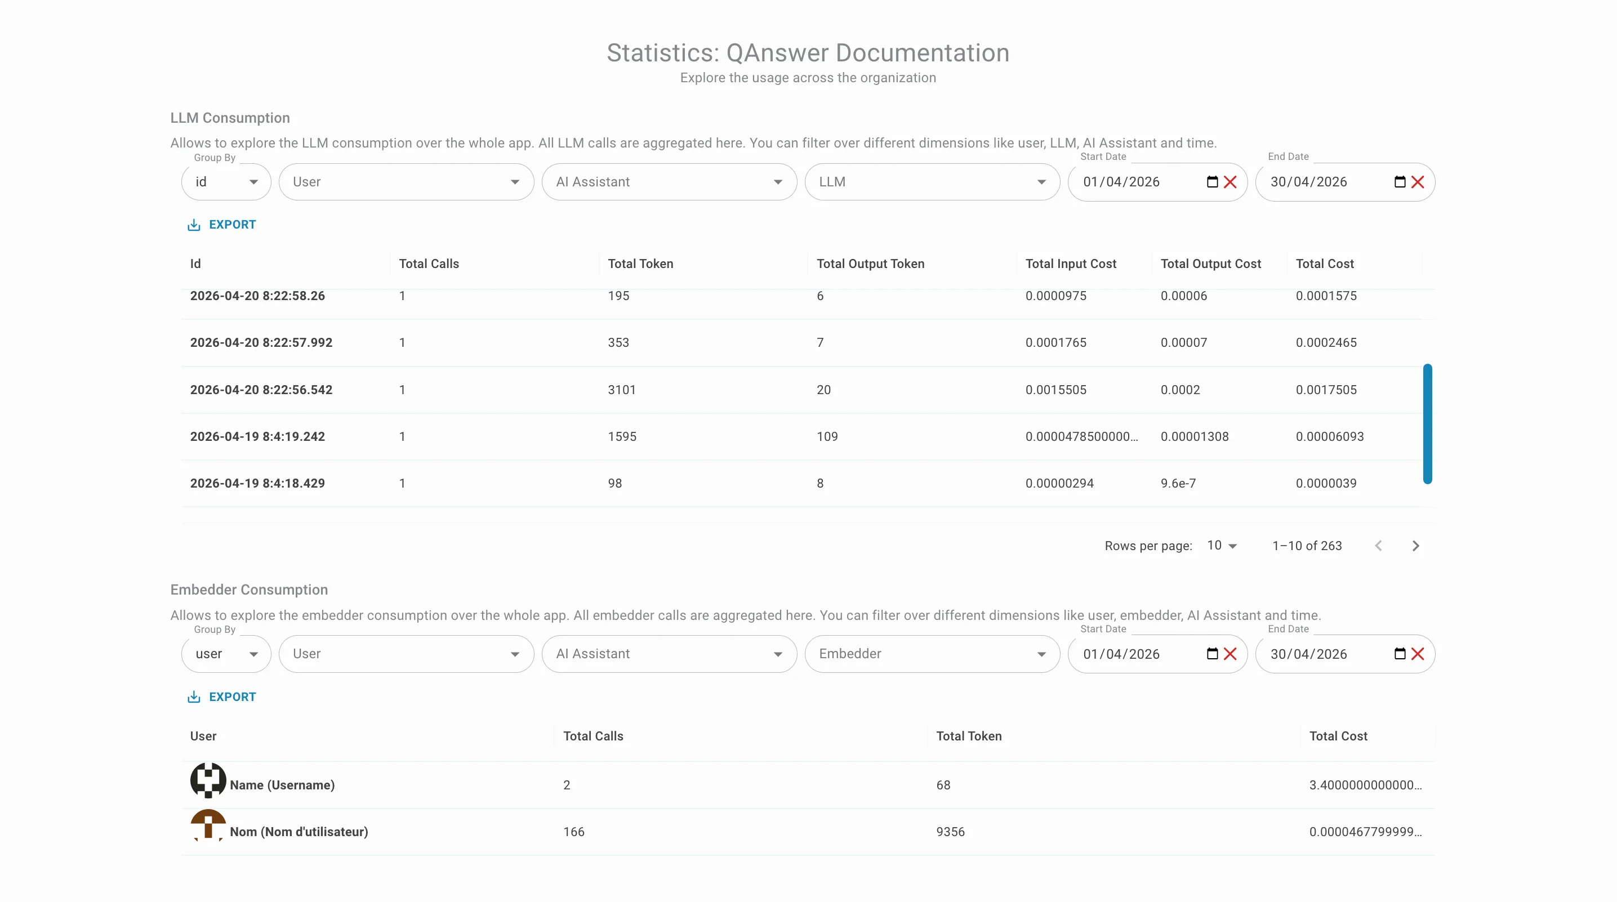The image size is (1617, 902).
Task: Go to next page of LLM table
Action: click(x=1415, y=546)
